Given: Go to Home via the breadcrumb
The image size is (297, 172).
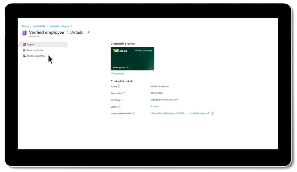Looking at the screenshot, I should tap(25, 26).
